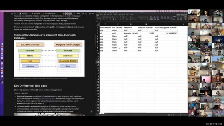Open Excel's Comments button
Screen dimensions: 224x126
click(184, 15)
